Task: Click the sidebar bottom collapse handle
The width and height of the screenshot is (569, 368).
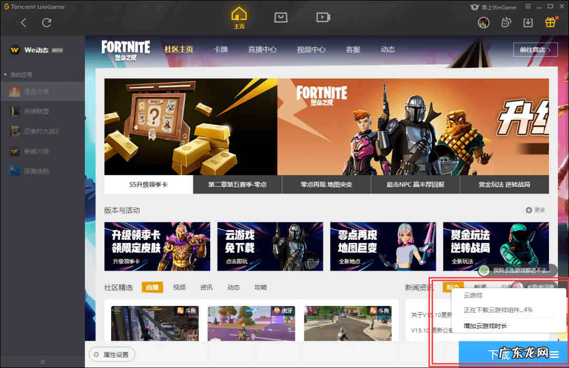Action: click(43, 362)
